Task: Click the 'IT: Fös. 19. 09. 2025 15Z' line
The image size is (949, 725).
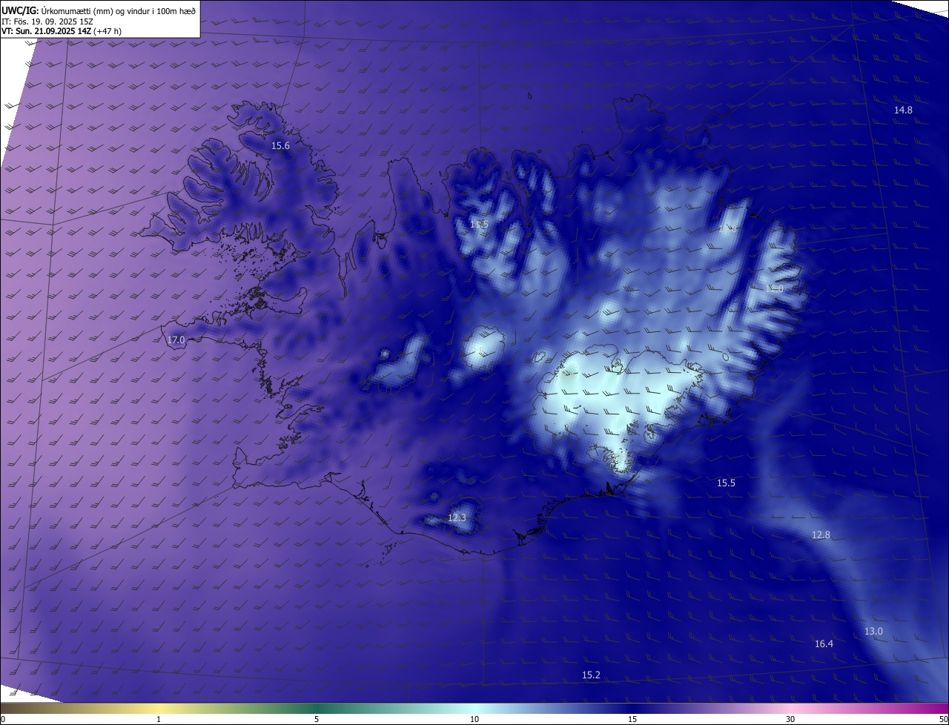Action: click(46, 21)
